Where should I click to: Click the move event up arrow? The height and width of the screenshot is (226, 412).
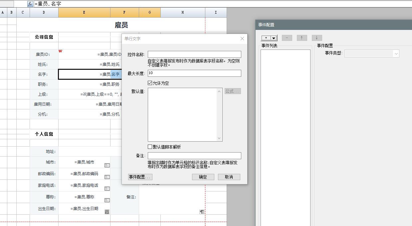[302, 38]
